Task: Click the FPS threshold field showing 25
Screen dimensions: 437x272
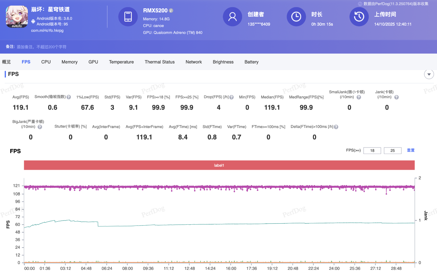Action: tap(392, 151)
